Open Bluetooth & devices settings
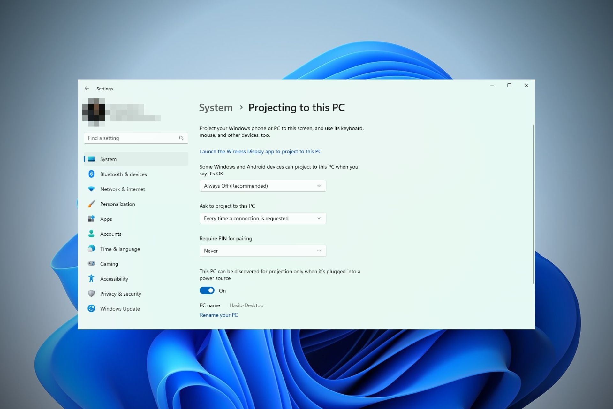Image resolution: width=613 pixels, height=409 pixels. (x=123, y=174)
